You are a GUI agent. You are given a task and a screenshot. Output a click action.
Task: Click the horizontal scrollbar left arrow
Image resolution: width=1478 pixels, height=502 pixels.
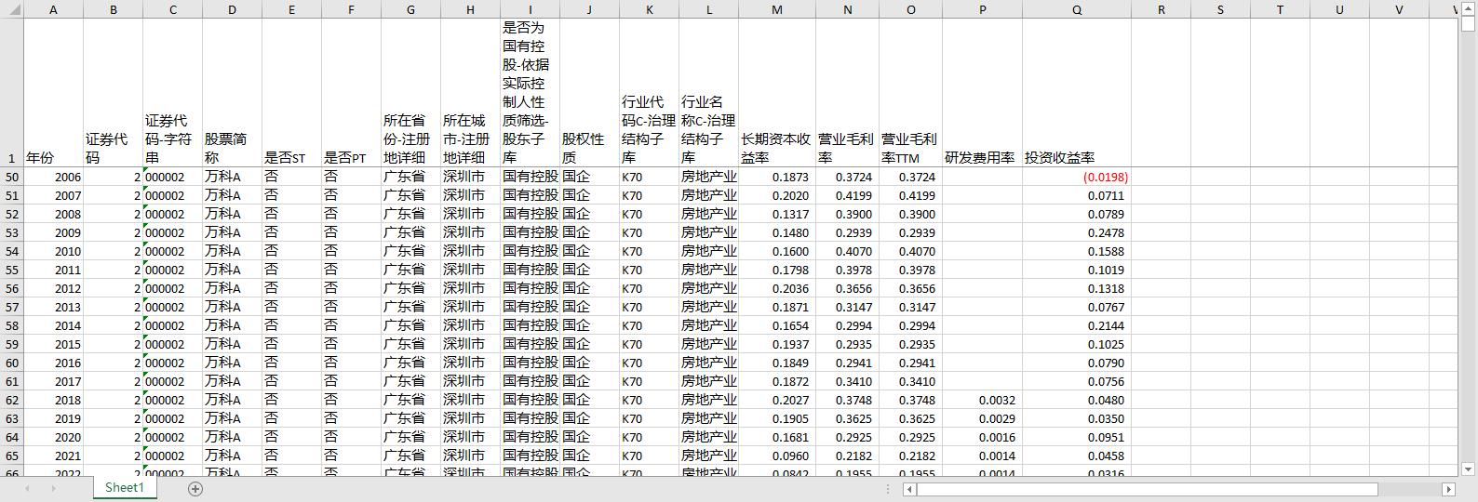click(909, 489)
